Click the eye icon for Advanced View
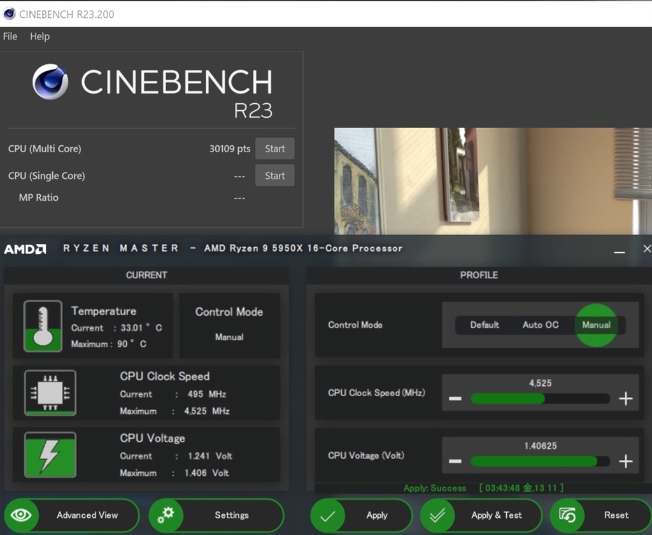This screenshot has height=535, width=652. pyautogui.click(x=21, y=515)
